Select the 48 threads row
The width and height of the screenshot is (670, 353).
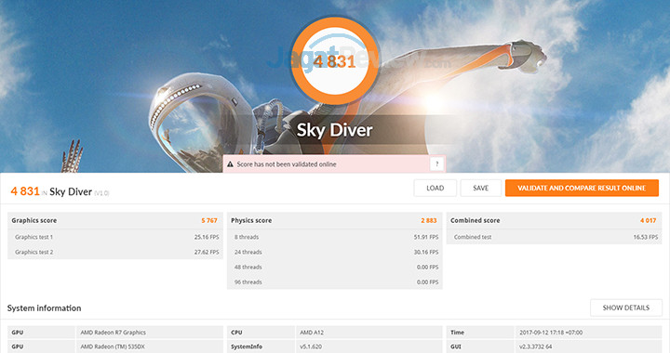coord(335,267)
